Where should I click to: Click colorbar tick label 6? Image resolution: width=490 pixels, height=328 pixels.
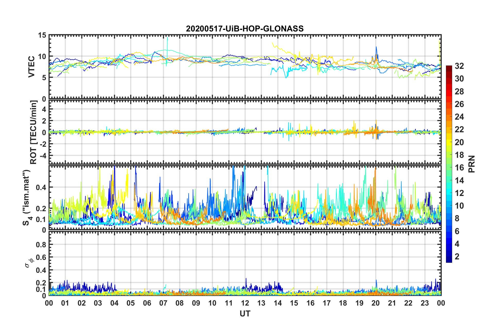[457, 231]
